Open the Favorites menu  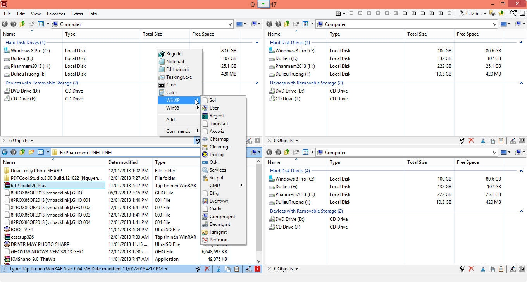tap(56, 14)
